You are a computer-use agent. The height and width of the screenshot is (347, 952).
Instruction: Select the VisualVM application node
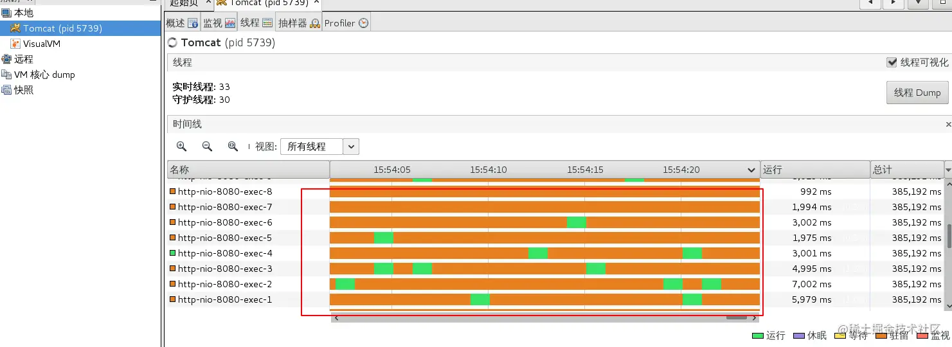[x=36, y=44]
